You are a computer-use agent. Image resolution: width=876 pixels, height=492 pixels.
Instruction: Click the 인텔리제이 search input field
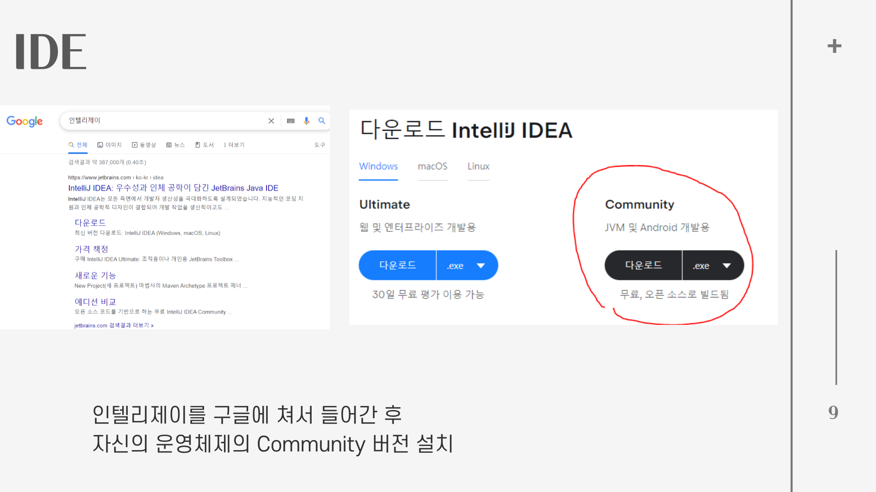[x=164, y=121]
